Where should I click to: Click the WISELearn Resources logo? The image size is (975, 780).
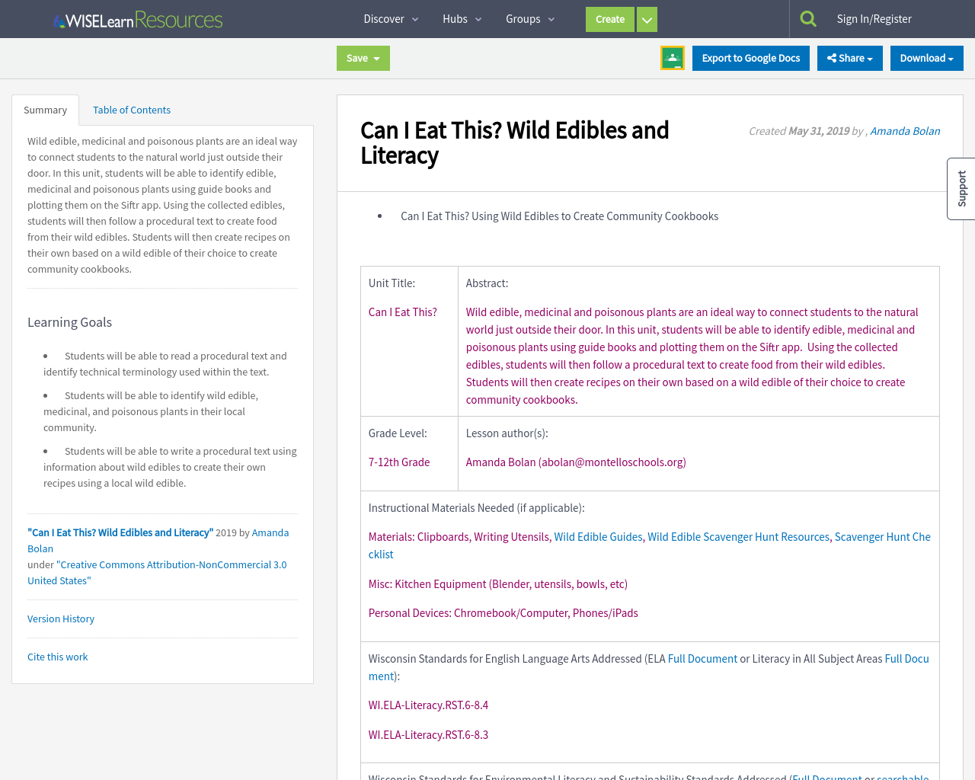(137, 18)
